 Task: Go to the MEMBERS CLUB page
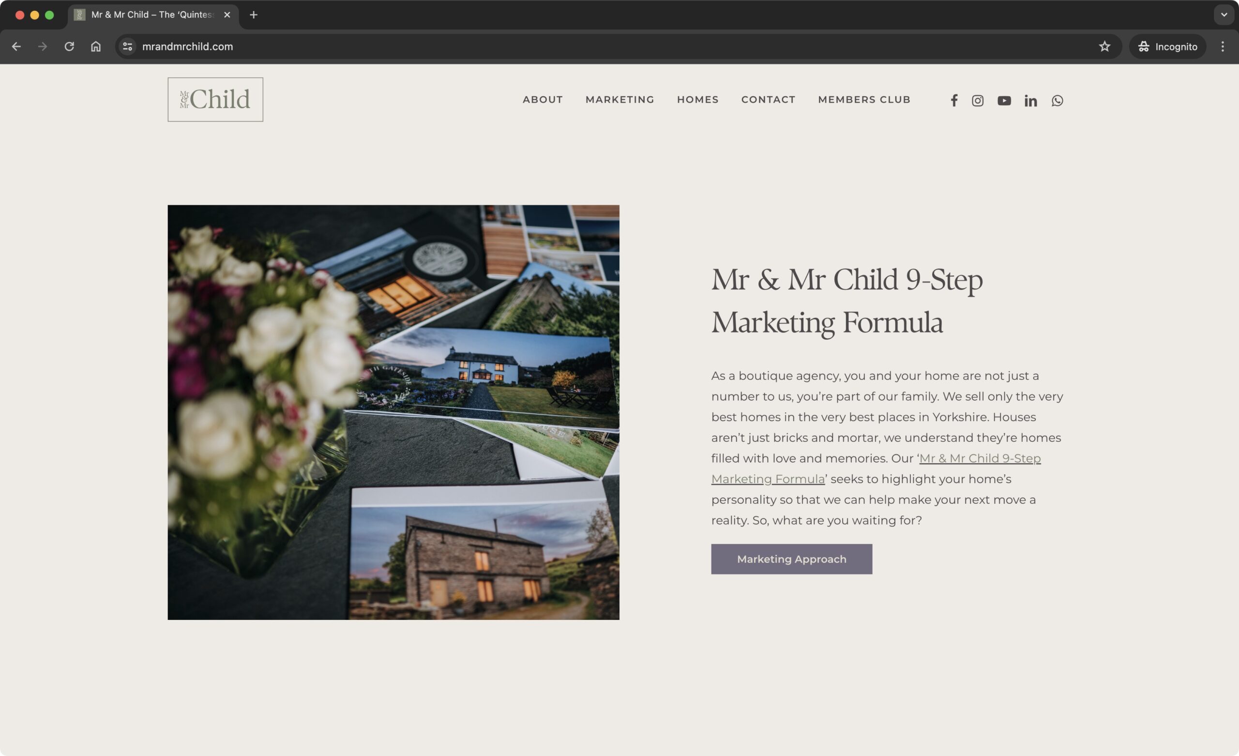864,100
